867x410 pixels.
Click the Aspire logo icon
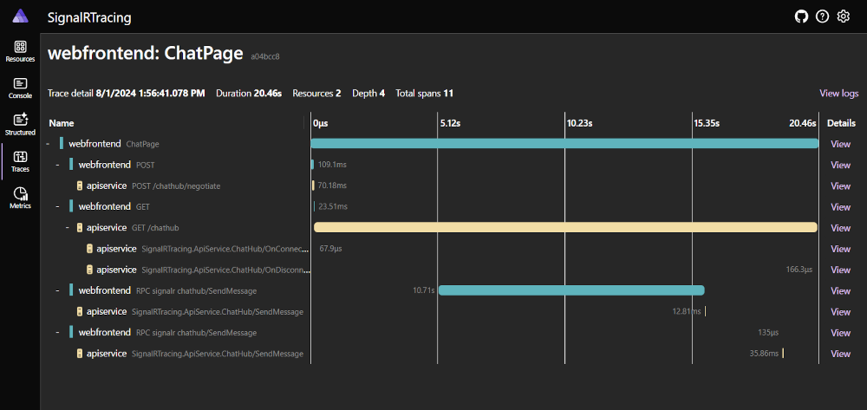[20, 16]
